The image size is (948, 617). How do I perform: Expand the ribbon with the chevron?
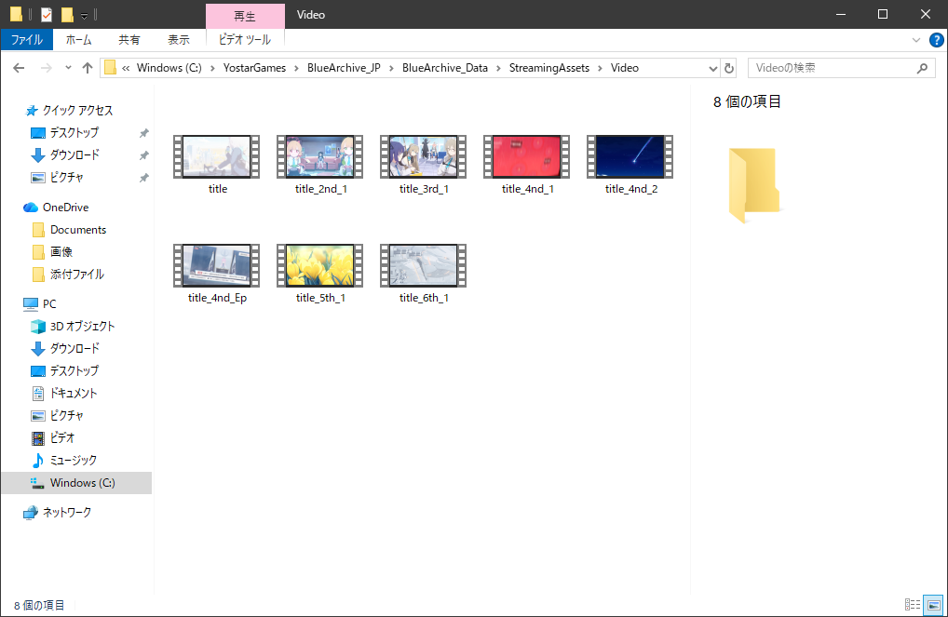pos(917,40)
